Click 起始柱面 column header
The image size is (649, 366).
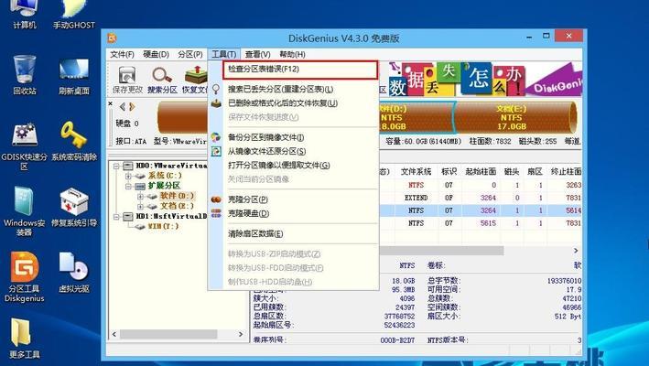481,171
